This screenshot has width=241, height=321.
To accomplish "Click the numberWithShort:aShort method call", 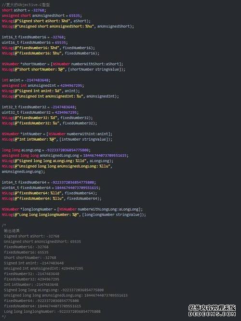I will click(96, 64).
